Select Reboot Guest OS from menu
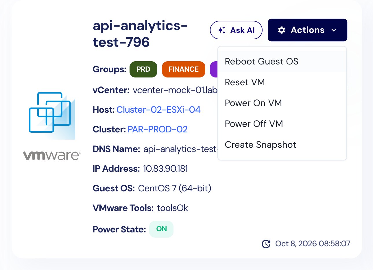This screenshot has height=270, width=373. (x=282, y=62)
